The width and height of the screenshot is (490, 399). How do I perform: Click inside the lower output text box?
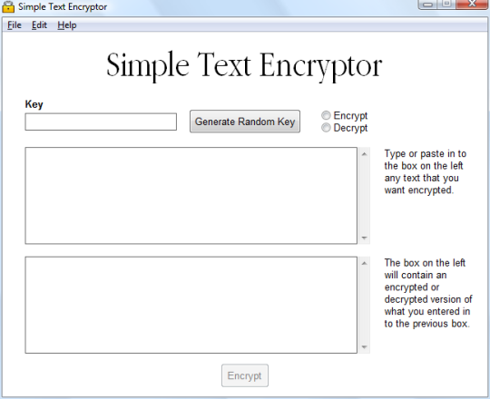pos(191,305)
